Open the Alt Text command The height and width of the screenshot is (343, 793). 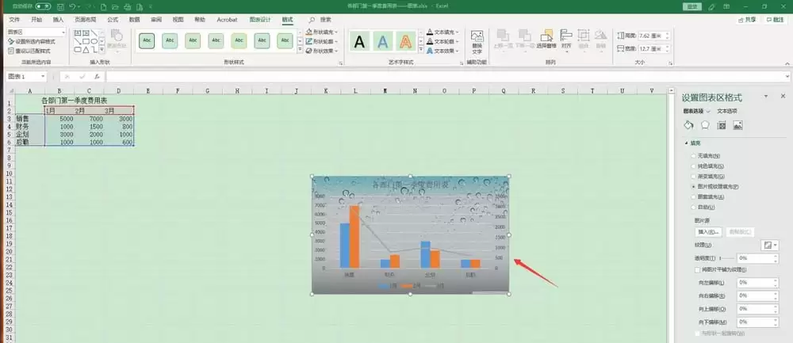point(477,42)
